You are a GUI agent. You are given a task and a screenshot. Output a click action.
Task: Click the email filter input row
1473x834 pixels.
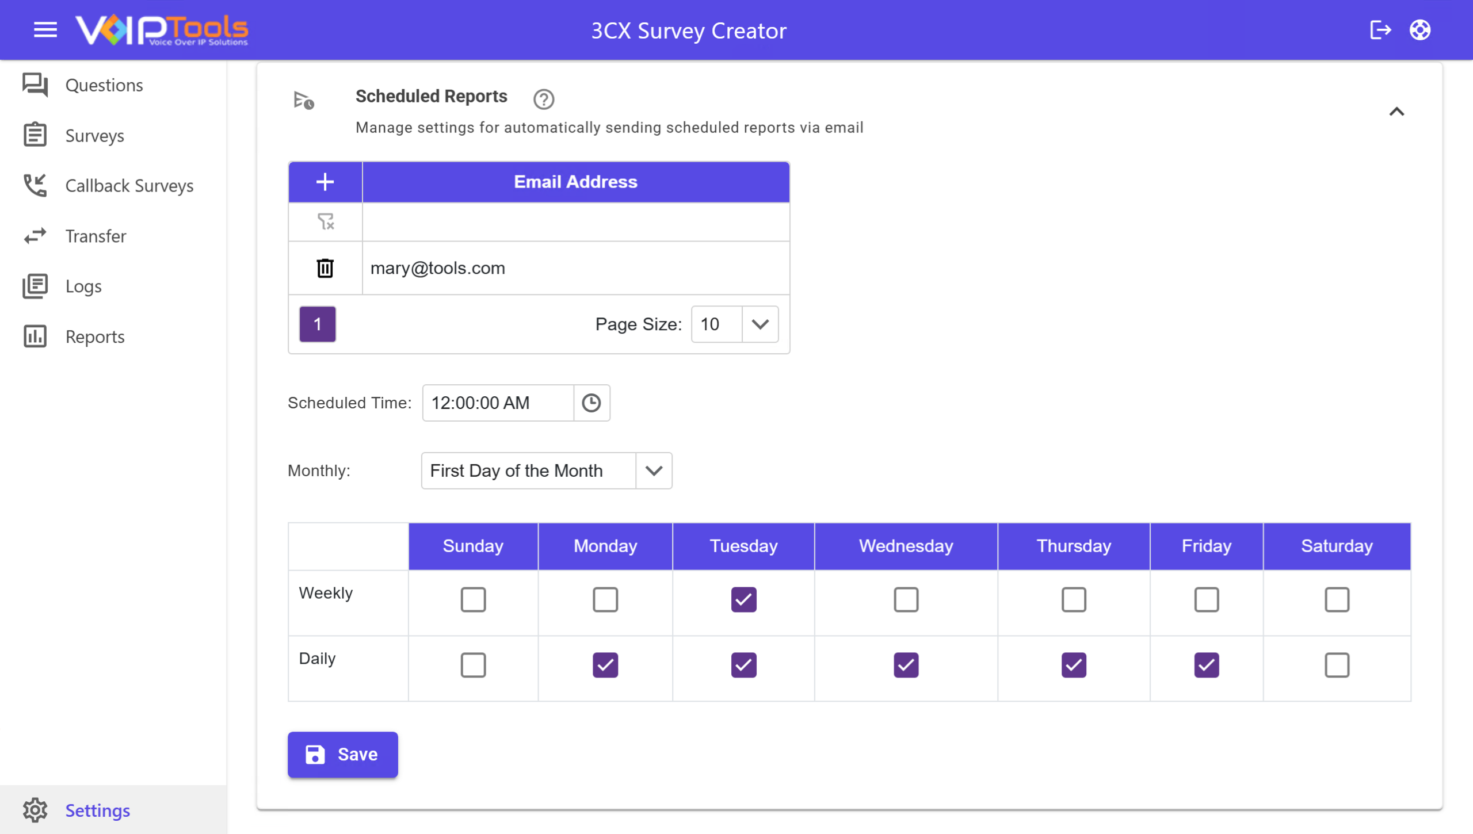pyautogui.click(x=575, y=221)
